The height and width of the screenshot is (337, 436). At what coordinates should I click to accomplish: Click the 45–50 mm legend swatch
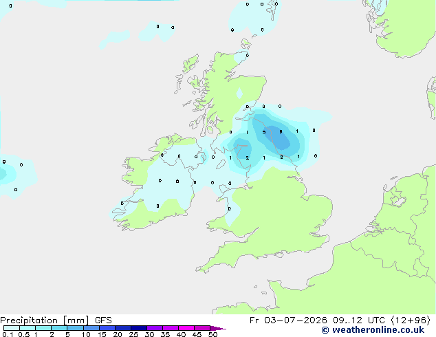click(x=202, y=328)
